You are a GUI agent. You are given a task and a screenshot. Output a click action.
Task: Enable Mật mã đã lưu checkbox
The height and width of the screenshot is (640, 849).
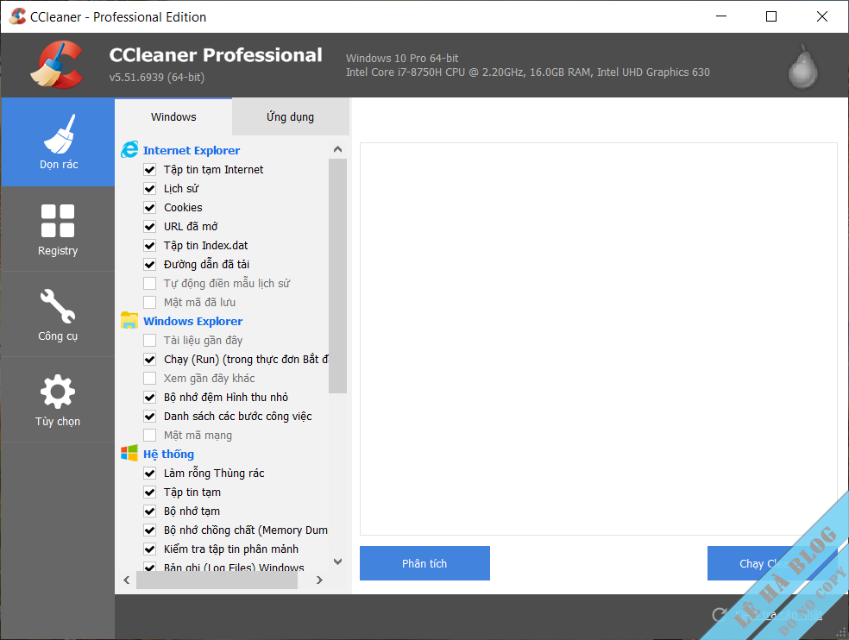[150, 302]
